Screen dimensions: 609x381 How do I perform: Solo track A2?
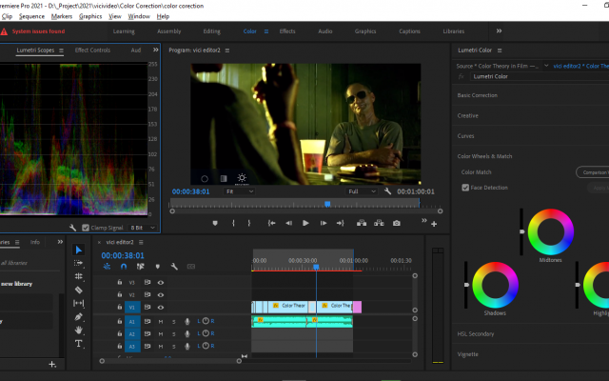coord(174,334)
